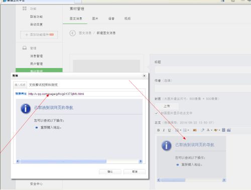Toggle bold in the article editor toolbar
This screenshot has height=190, width=251.
159,130
